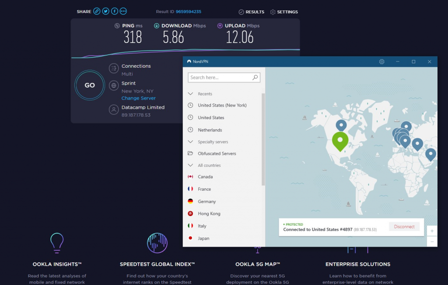Click the upload arrow icon
Viewport: 448px width, 285px height.
click(x=220, y=26)
